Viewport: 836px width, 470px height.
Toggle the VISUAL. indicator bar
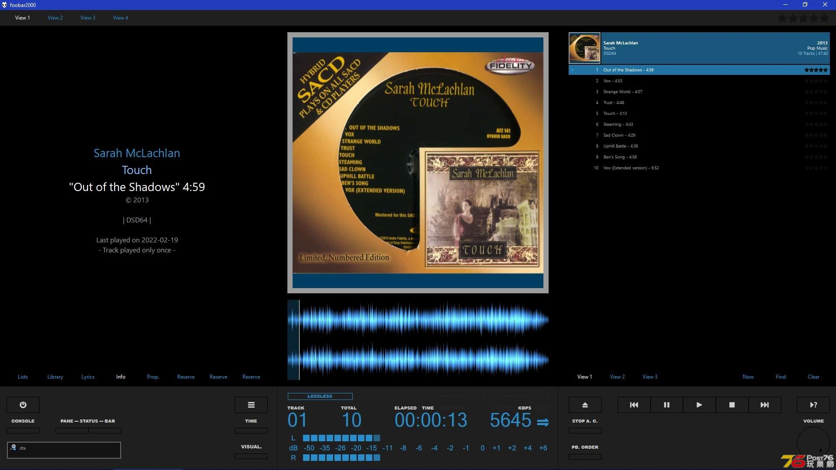(251, 456)
